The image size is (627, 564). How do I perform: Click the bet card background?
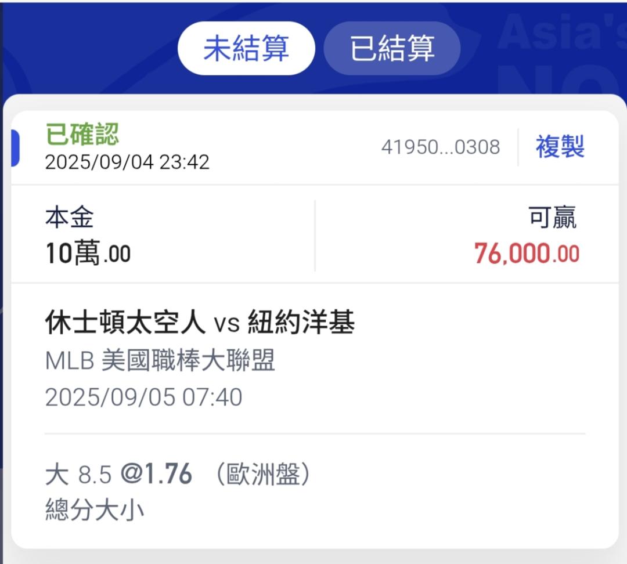315,330
